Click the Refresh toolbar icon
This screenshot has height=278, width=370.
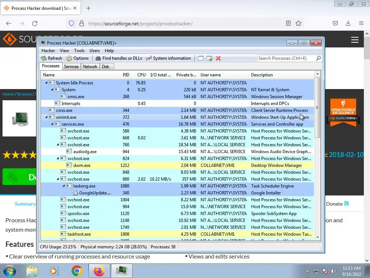click(44, 58)
